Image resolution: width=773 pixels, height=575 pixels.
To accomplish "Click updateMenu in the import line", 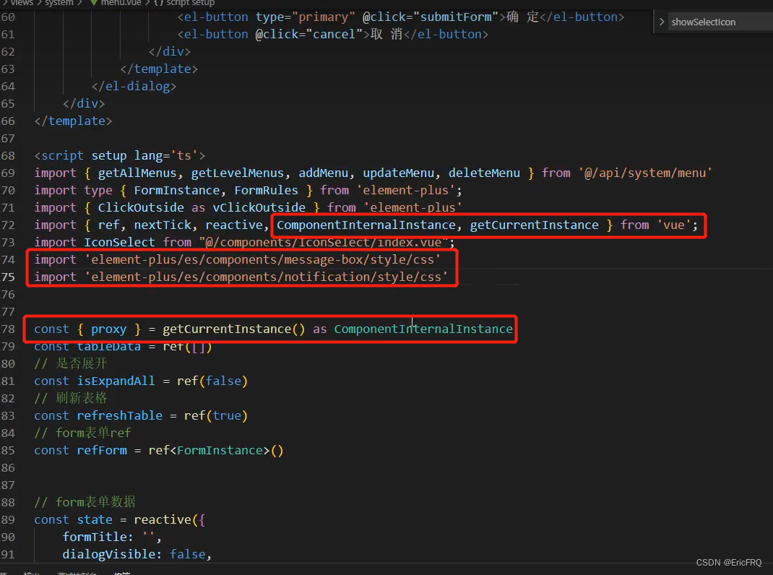I will pos(398,173).
